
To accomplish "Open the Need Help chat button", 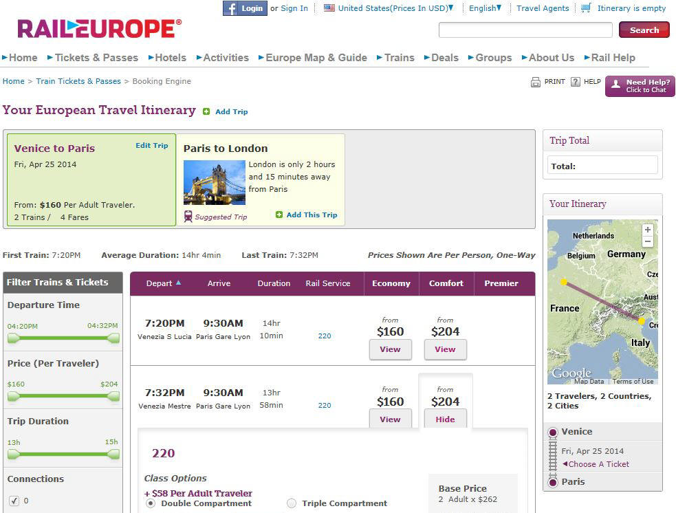I will (x=640, y=86).
